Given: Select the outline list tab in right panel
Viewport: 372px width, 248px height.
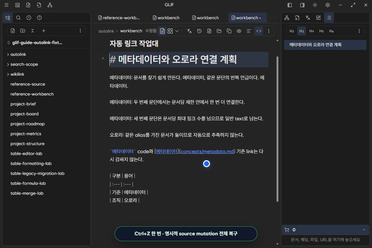Looking at the screenshot, I should [x=329, y=18].
